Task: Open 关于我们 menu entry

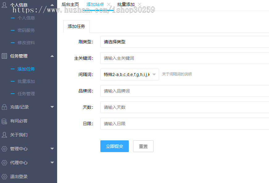Action: coord(19,135)
